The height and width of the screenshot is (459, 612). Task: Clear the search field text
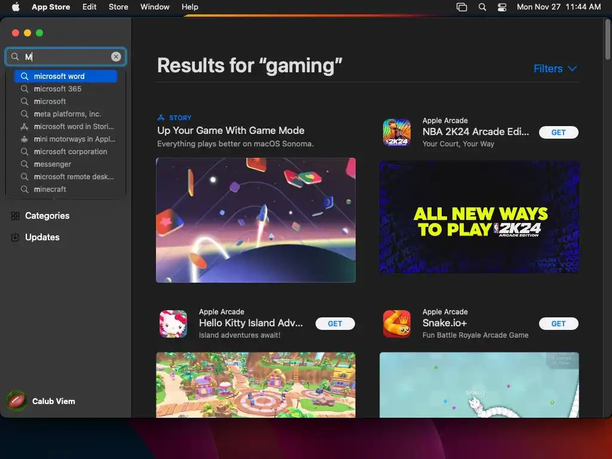[116, 57]
